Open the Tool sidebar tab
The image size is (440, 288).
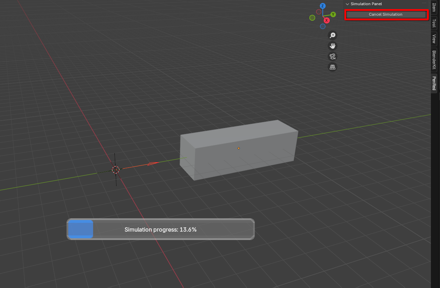(x=434, y=23)
